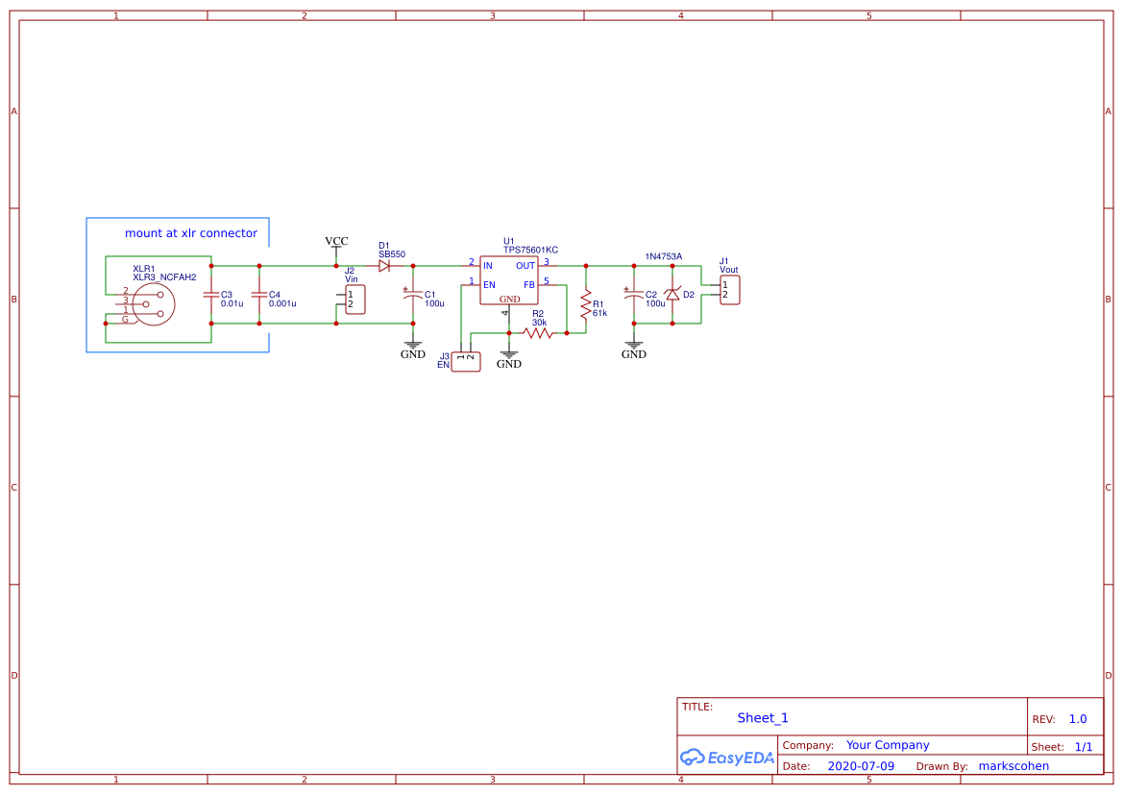Click the Vin label of J2
This screenshot has width=1123, height=794.
(352, 279)
